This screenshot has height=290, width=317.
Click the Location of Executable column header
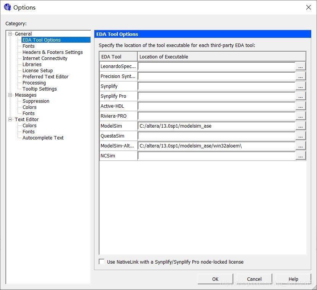click(221, 57)
